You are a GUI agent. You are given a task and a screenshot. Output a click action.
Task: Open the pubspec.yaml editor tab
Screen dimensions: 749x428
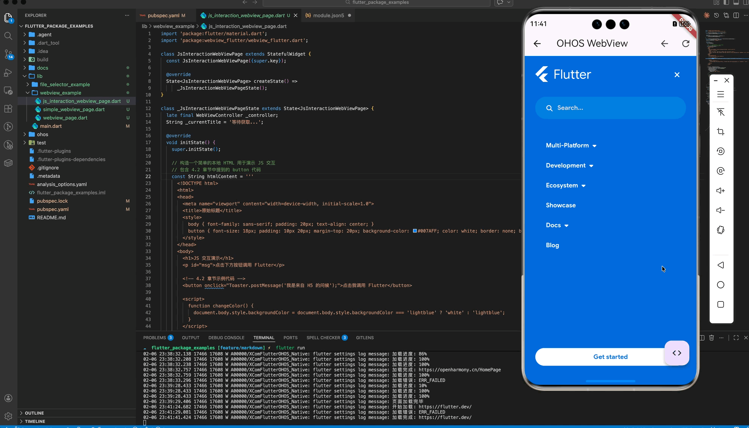[x=163, y=16]
